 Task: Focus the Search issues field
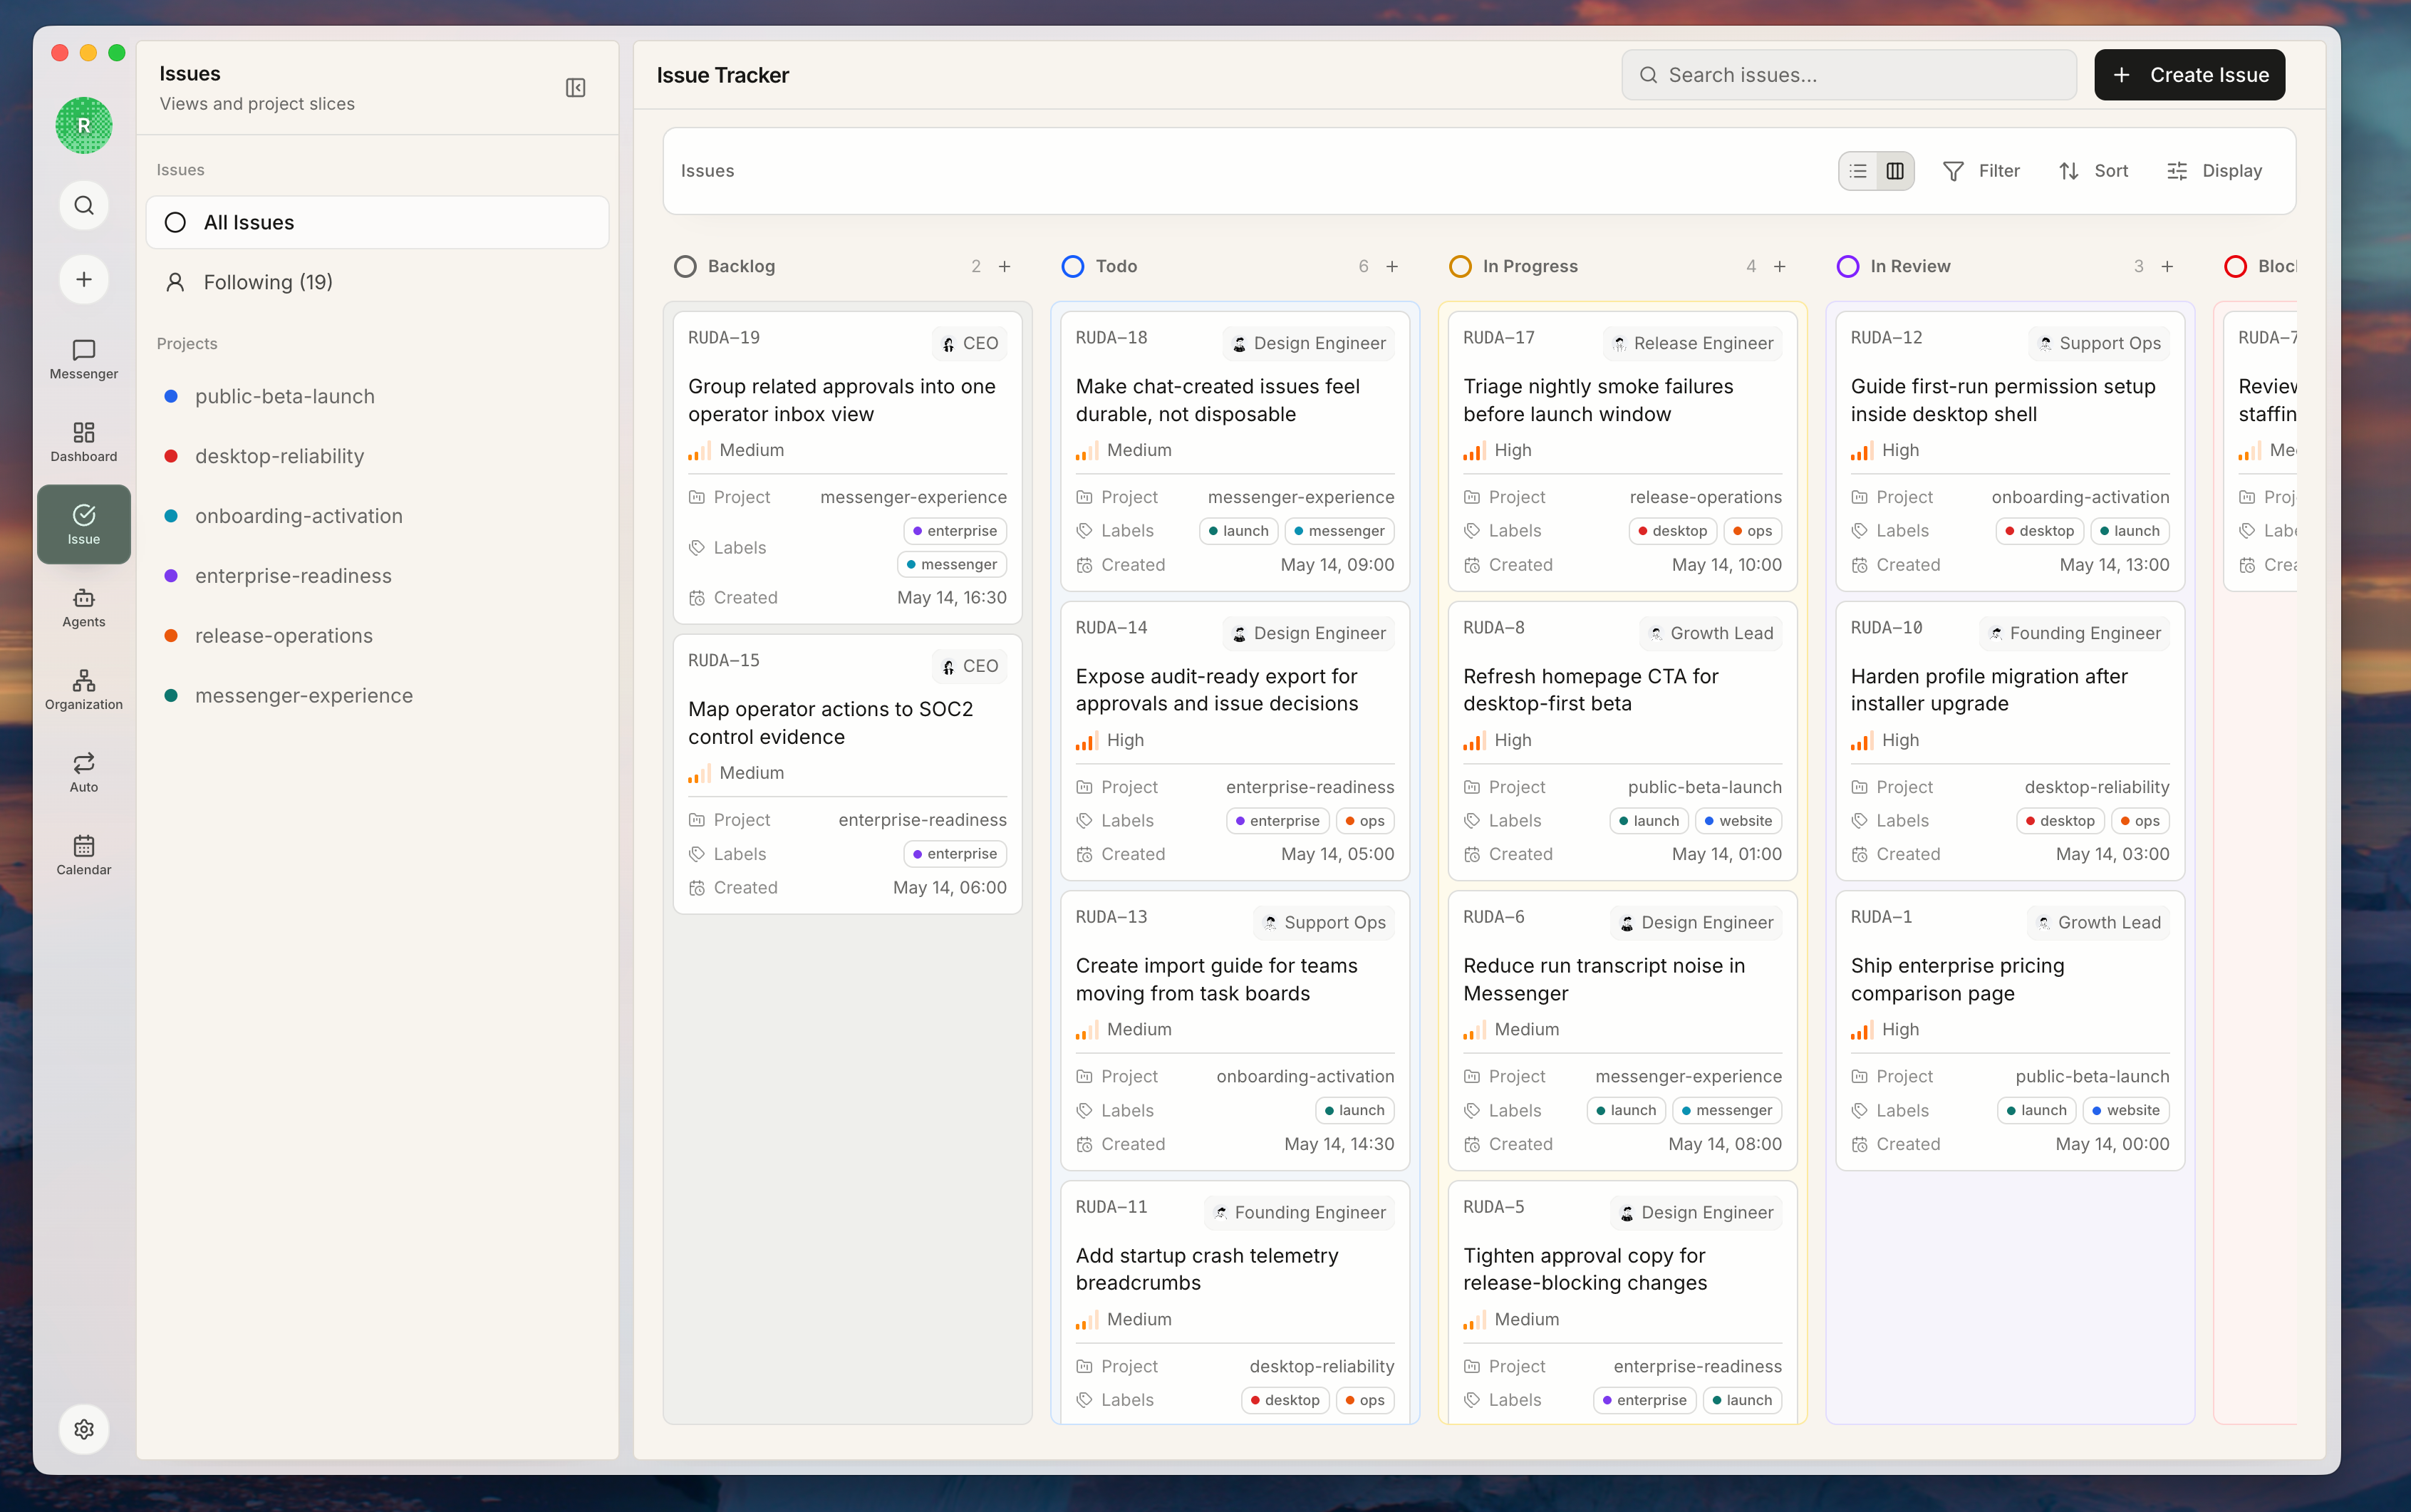(1848, 75)
